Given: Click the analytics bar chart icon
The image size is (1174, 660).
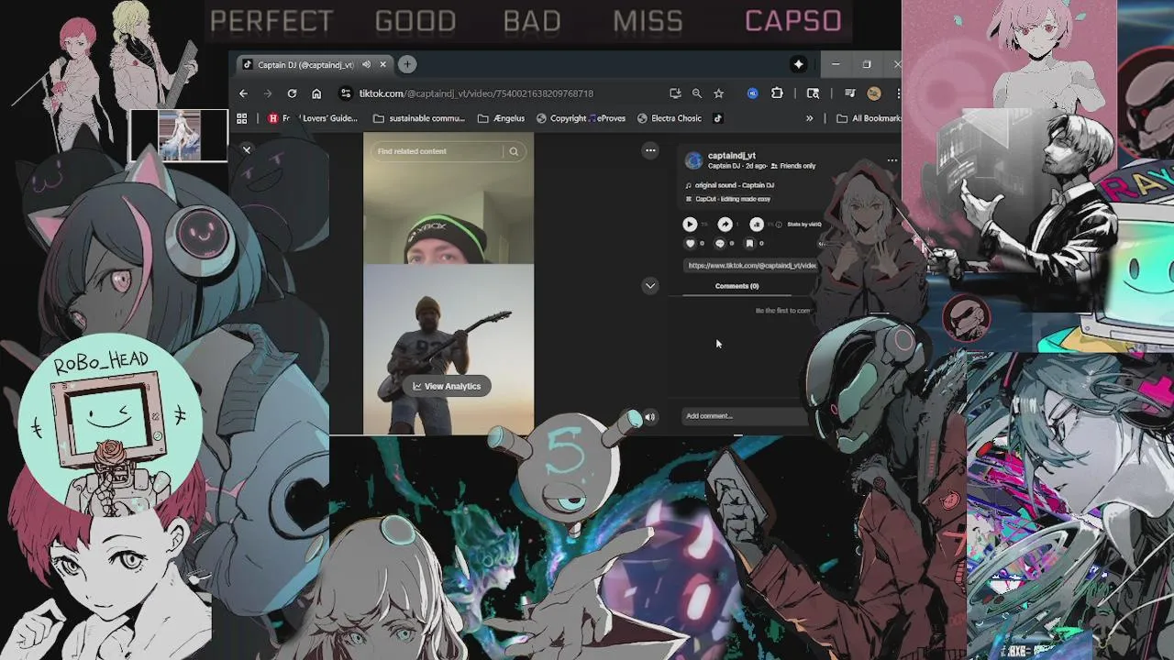Looking at the screenshot, I should click(x=757, y=224).
